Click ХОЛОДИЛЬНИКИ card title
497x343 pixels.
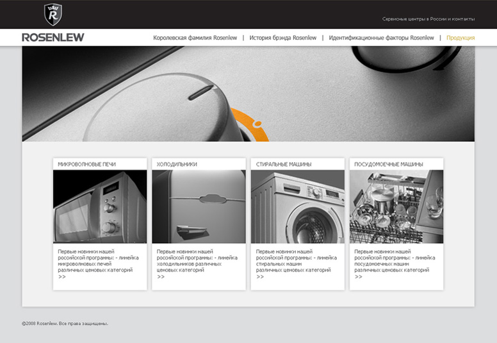pyautogui.click(x=177, y=164)
